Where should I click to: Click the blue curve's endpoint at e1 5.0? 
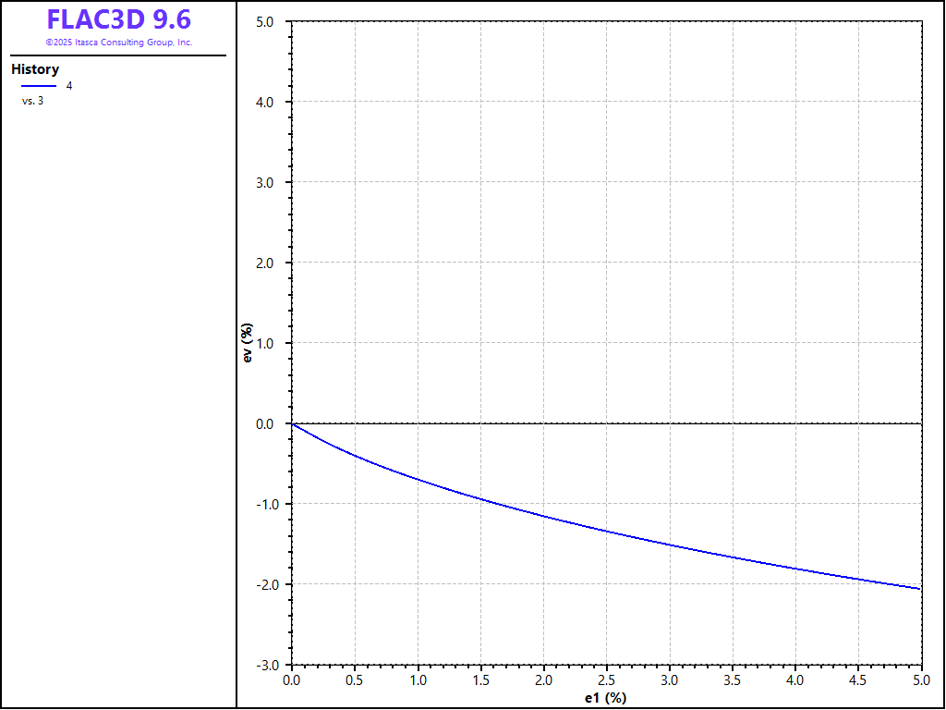tap(920, 588)
